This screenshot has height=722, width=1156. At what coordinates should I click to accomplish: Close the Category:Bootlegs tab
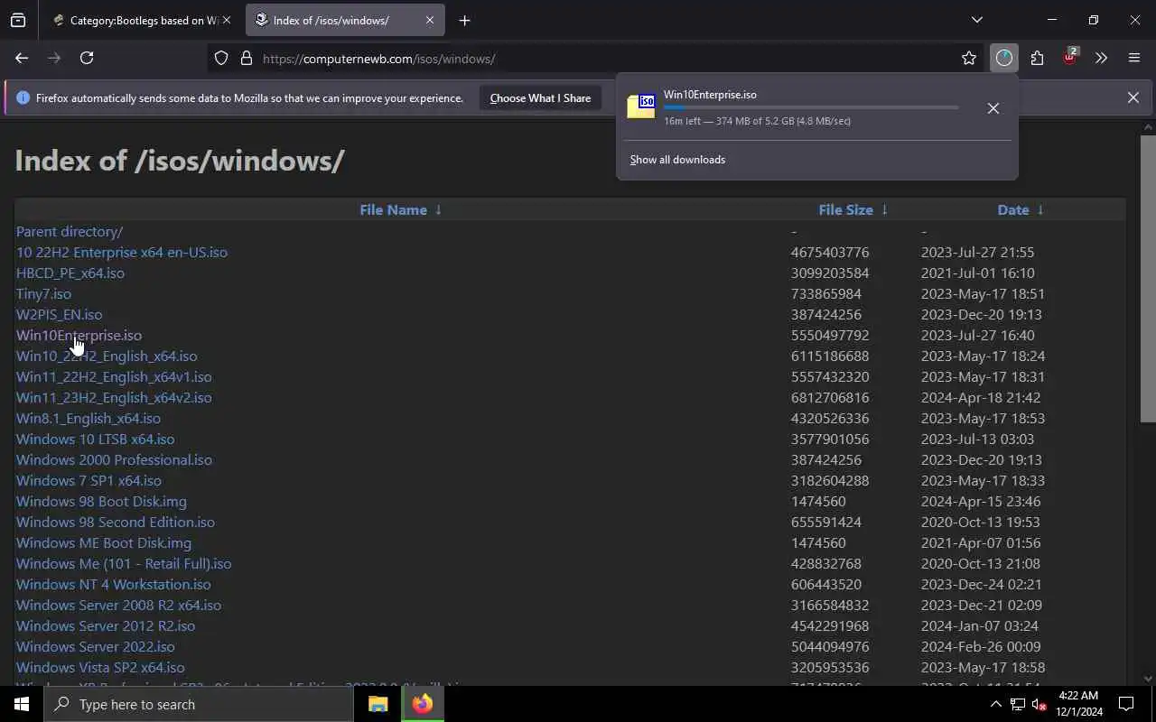(x=226, y=20)
